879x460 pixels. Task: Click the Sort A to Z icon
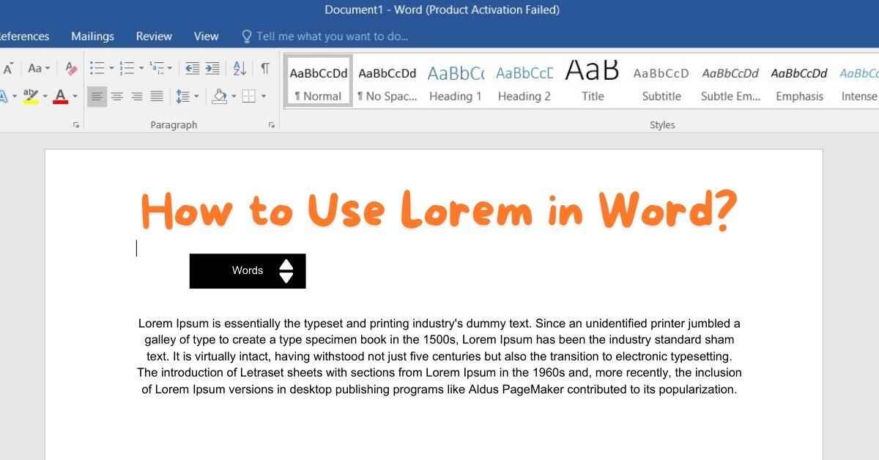tap(240, 68)
